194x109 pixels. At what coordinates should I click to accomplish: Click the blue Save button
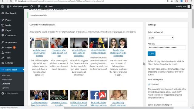click(152, 54)
